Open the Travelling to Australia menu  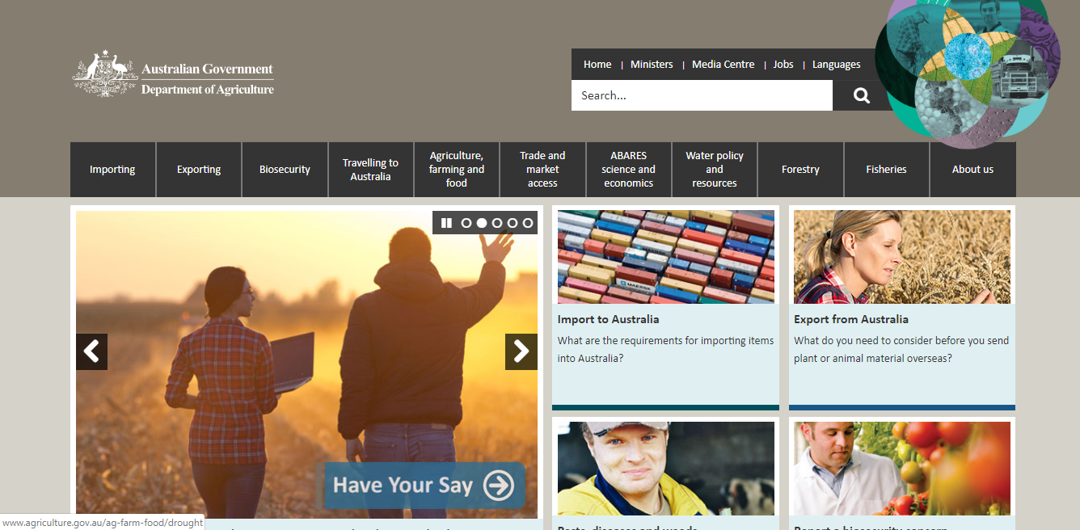coord(370,170)
